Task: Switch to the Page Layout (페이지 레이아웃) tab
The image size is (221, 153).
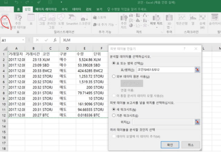Action: point(46,9)
